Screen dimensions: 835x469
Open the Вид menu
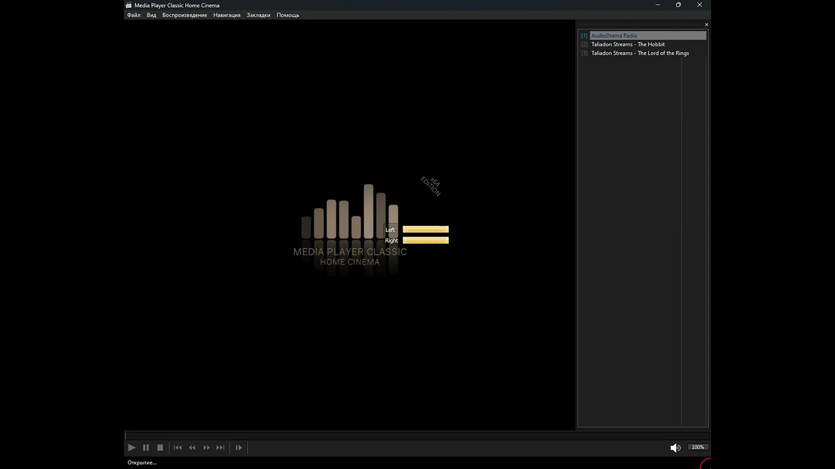point(151,15)
